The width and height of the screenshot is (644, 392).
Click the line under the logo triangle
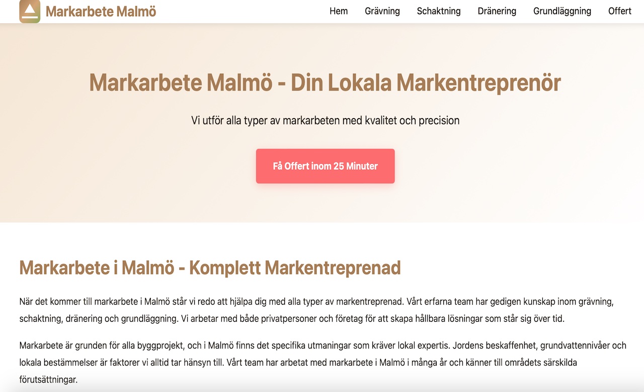click(30, 17)
